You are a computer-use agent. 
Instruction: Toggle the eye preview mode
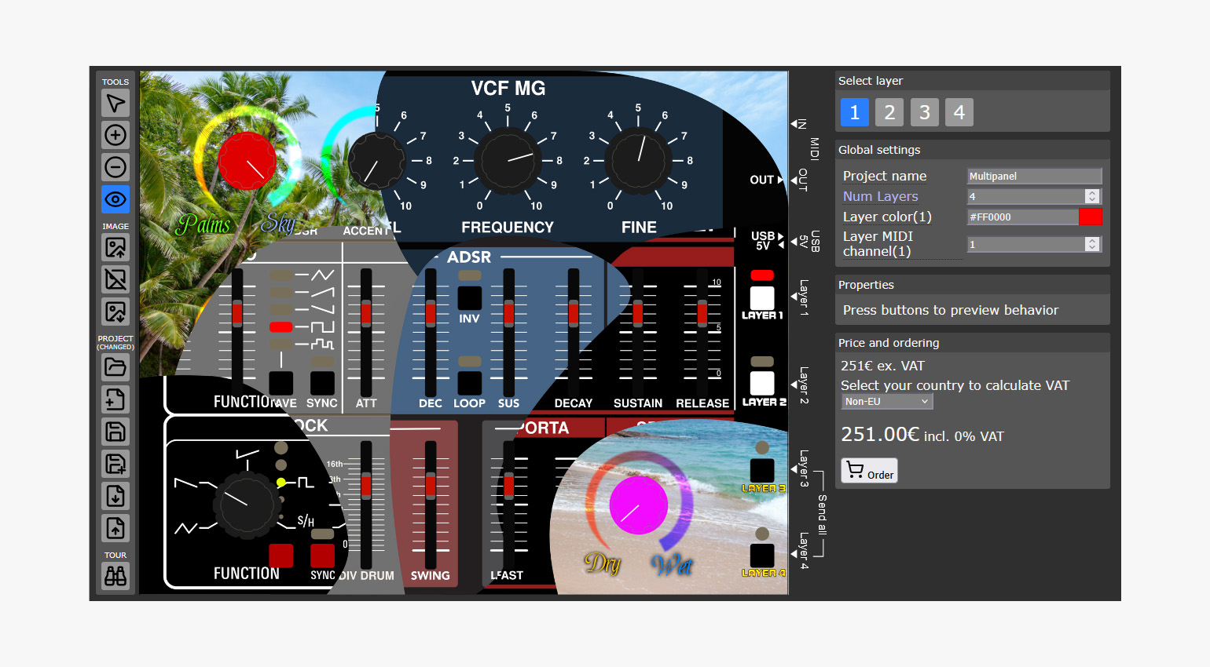point(115,199)
